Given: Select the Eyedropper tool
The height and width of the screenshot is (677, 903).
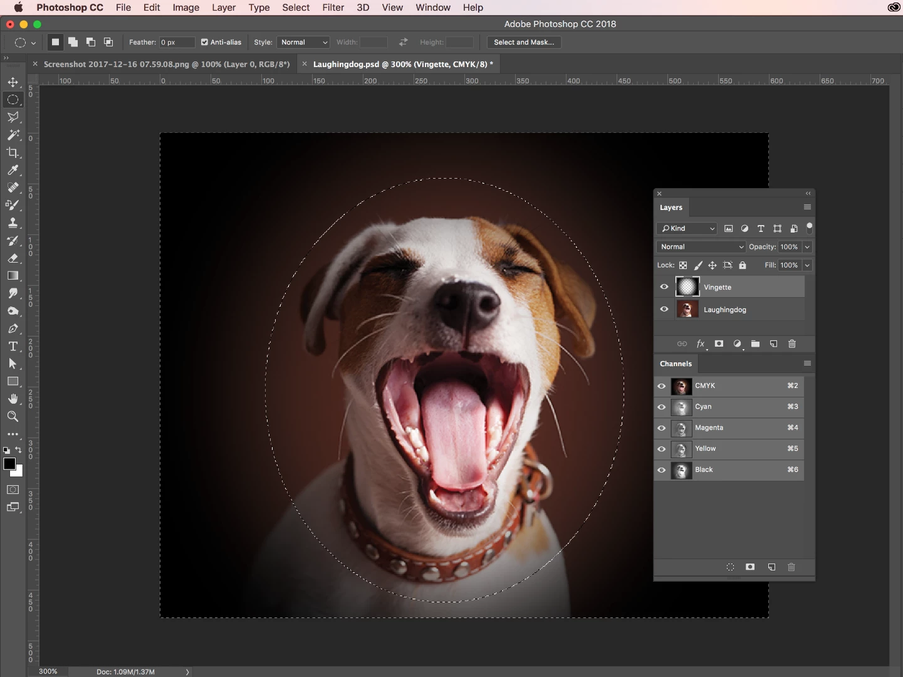Looking at the screenshot, I should click(13, 170).
